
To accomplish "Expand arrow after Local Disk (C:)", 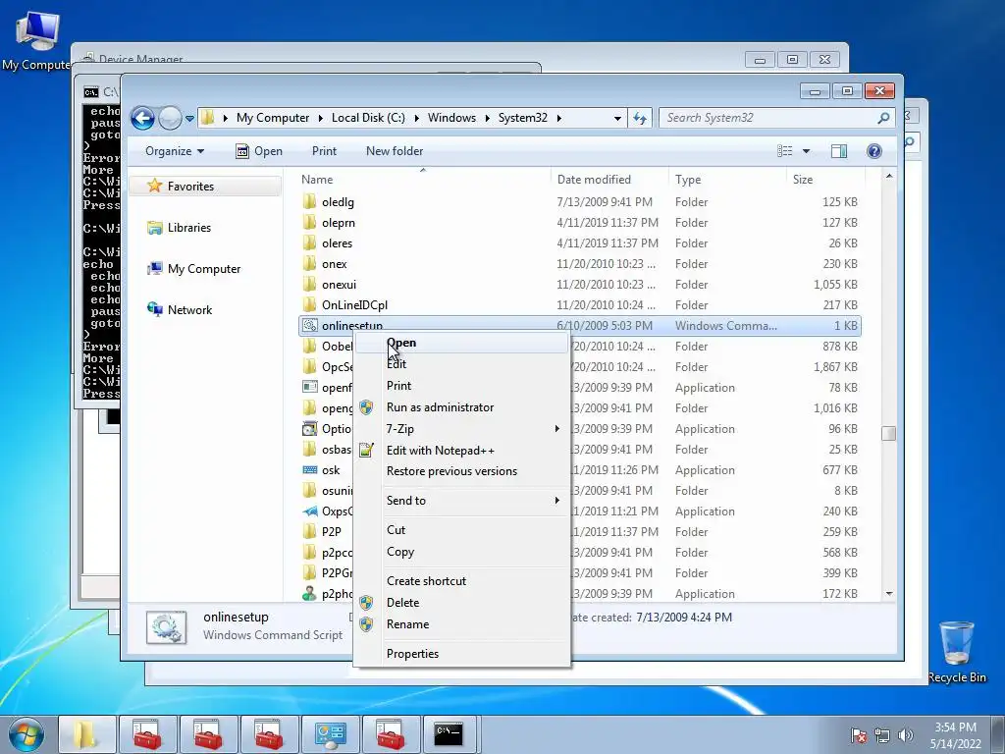I will [x=416, y=118].
